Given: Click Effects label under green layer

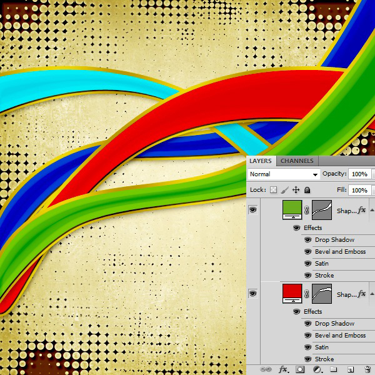Looking at the screenshot, I should coord(313,228).
